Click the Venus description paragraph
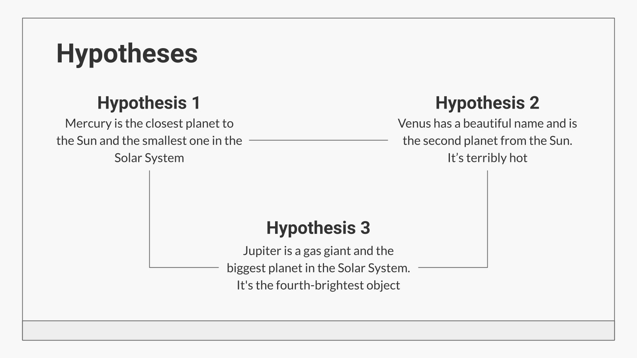The width and height of the screenshot is (637, 358). [487, 140]
